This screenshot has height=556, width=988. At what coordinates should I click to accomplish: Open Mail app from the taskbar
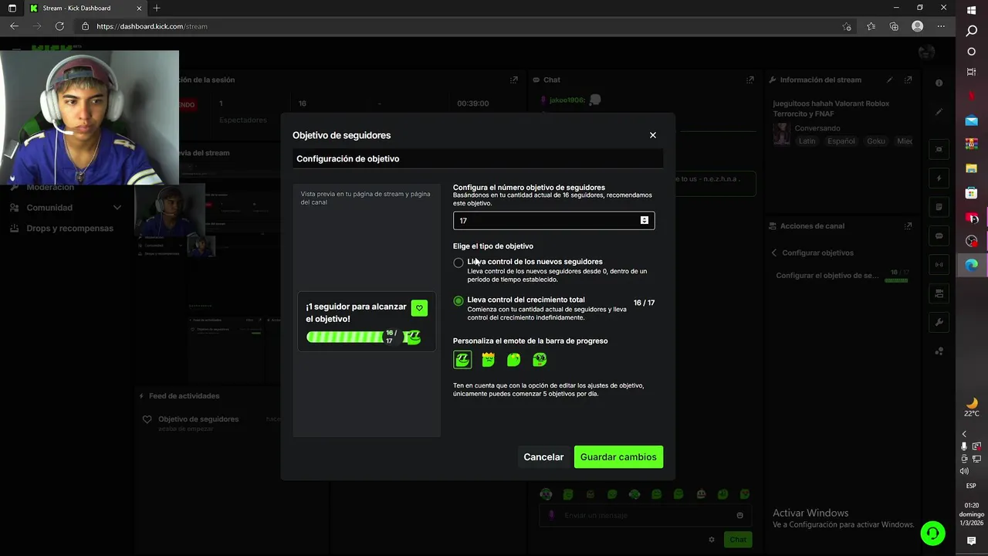click(972, 120)
